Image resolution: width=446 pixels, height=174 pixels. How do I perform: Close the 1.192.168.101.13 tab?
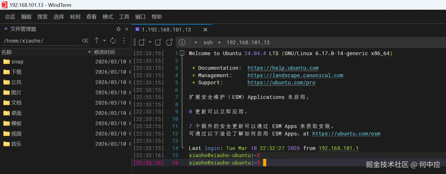click(x=205, y=30)
